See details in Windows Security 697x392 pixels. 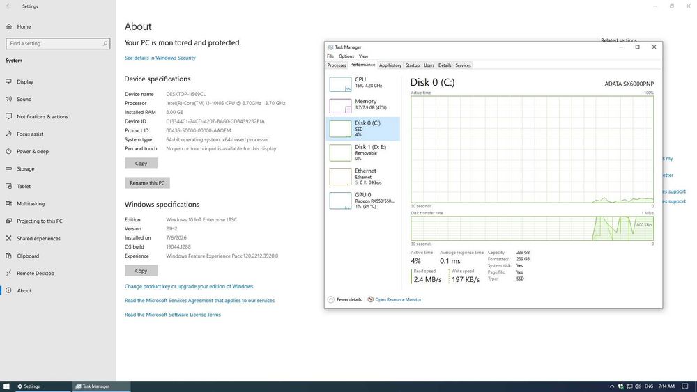(x=160, y=58)
